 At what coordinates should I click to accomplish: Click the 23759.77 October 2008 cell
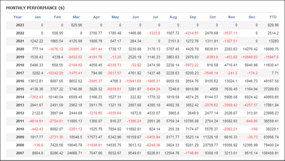click(x=211, y=145)
